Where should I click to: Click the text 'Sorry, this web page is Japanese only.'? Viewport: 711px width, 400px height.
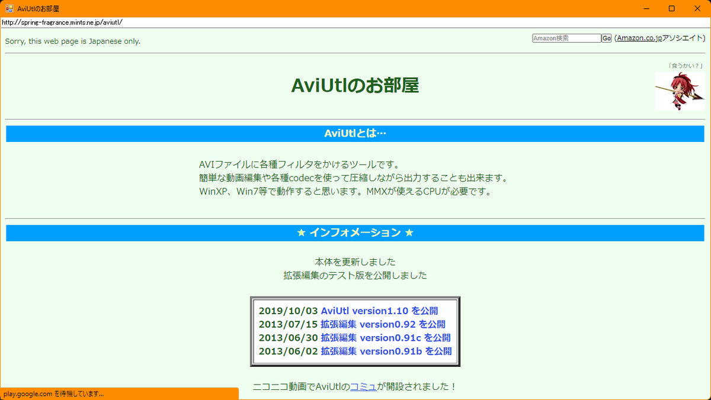coord(73,41)
